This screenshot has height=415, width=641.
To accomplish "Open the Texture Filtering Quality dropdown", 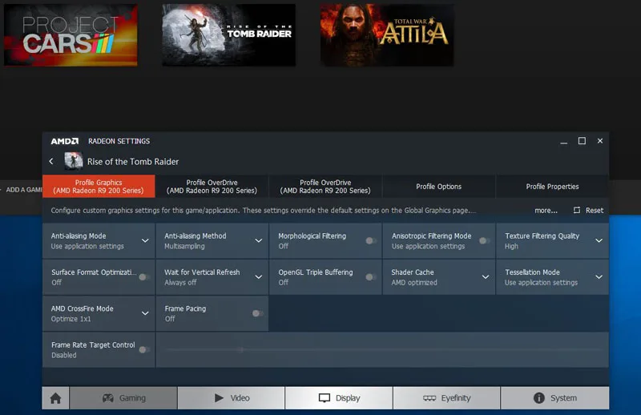I will 599,240.
